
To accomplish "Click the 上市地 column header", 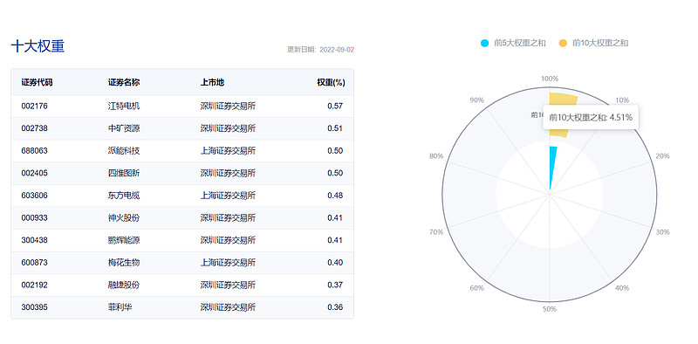I will click(212, 82).
